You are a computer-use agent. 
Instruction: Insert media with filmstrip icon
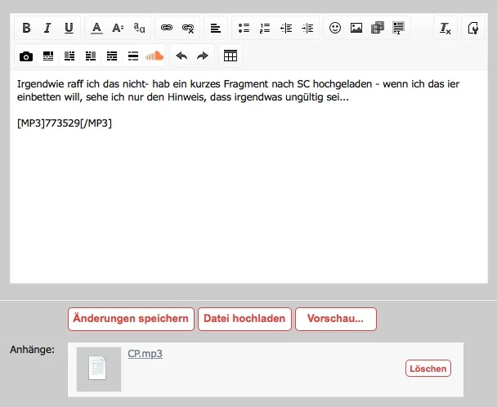click(x=378, y=29)
